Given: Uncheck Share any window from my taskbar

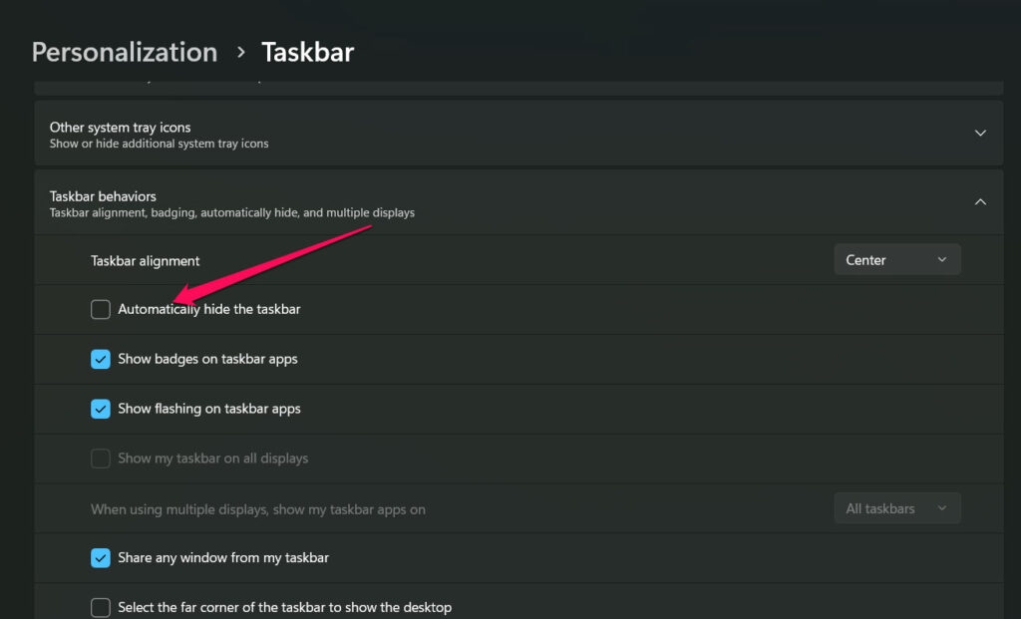Looking at the screenshot, I should (101, 558).
